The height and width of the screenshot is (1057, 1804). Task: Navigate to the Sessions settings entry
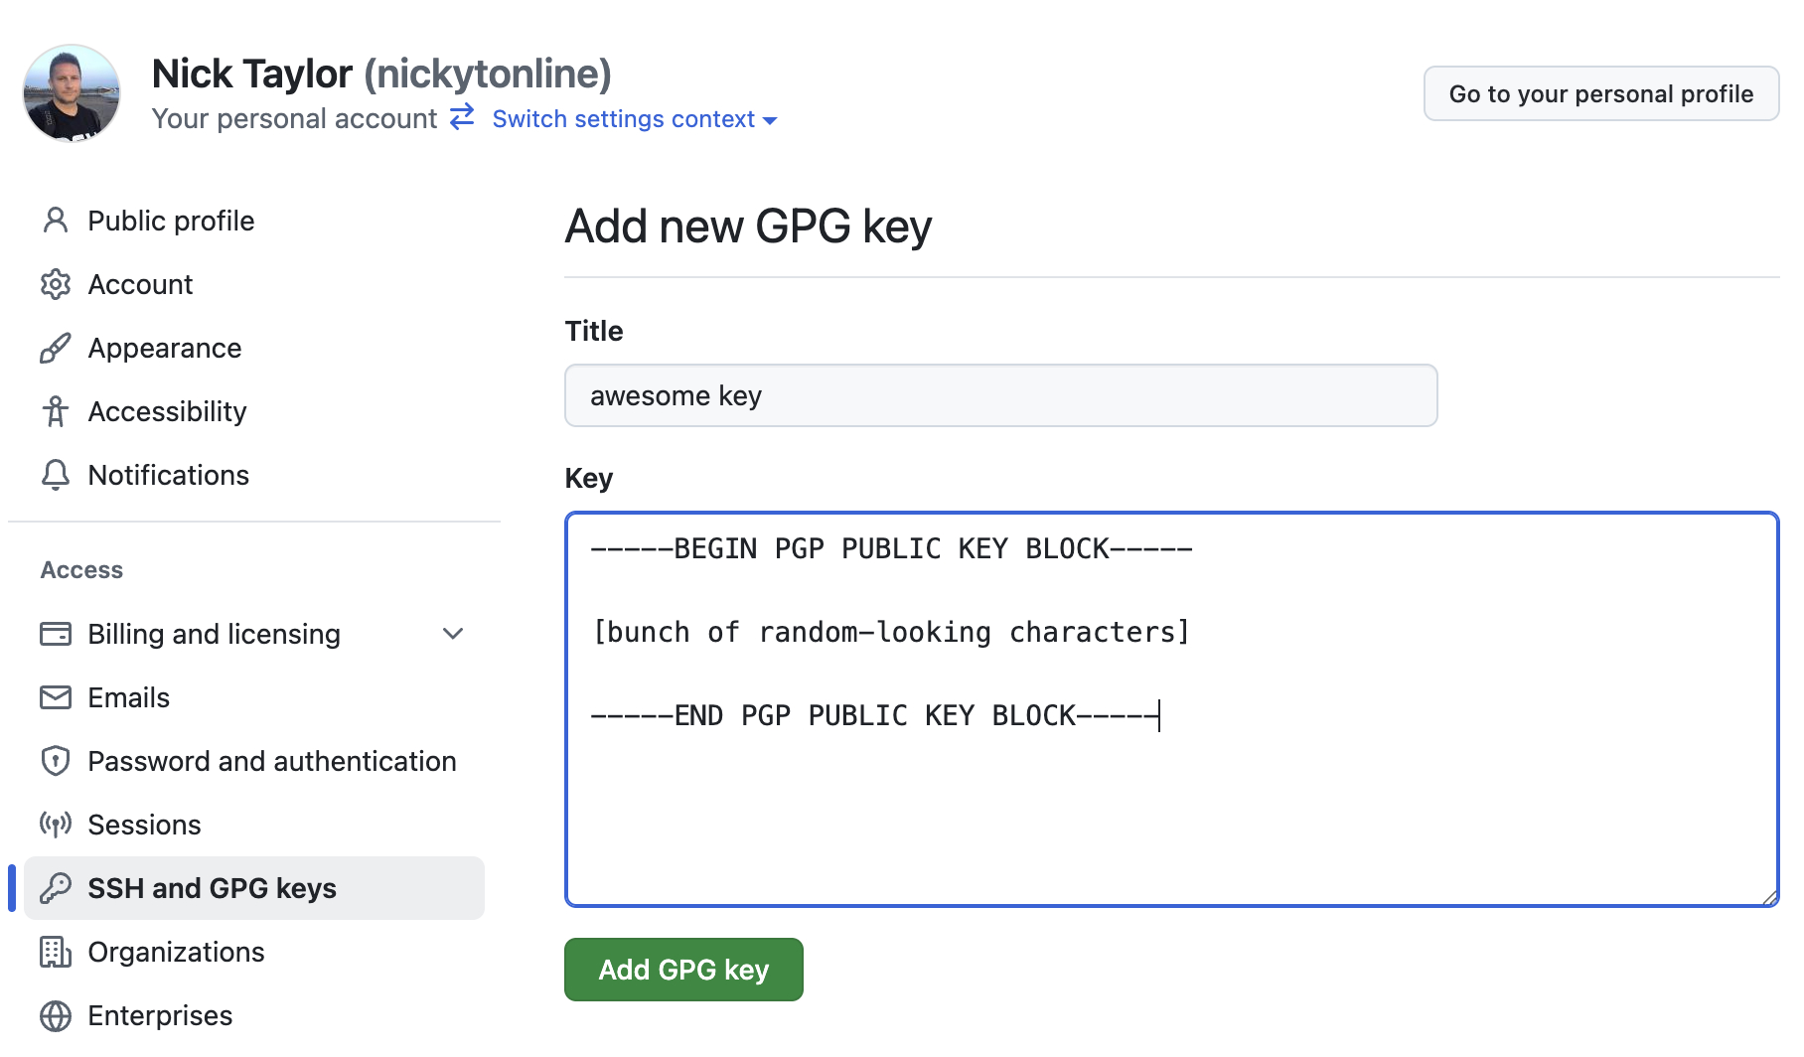tap(145, 825)
